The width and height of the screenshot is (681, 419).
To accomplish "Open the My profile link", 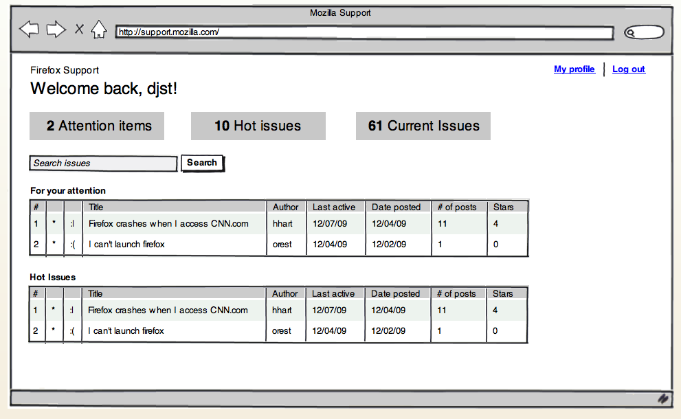I will pyautogui.click(x=574, y=69).
